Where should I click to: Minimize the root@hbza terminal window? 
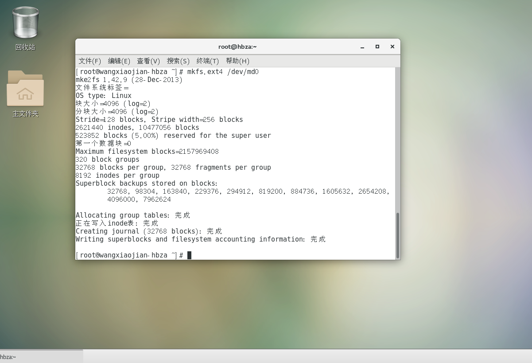click(x=362, y=47)
